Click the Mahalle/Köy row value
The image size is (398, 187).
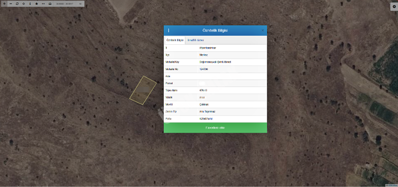point(215,62)
